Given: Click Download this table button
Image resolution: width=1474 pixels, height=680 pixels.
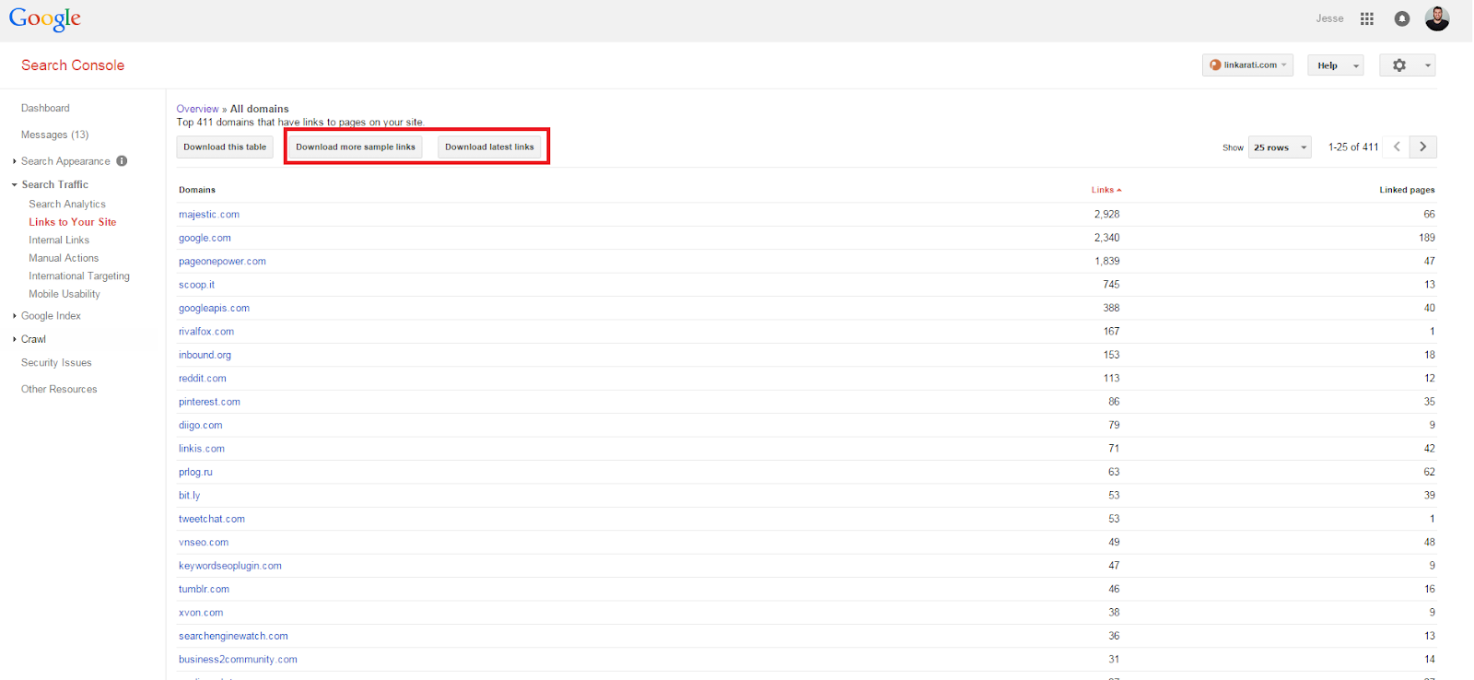Looking at the screenshot, I should click(x=225, y=147).
